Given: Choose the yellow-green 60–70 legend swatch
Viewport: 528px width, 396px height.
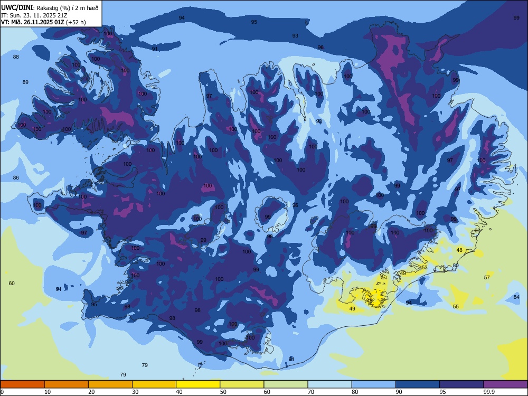Looking at the screenshot, I should (x=286, y=384).
